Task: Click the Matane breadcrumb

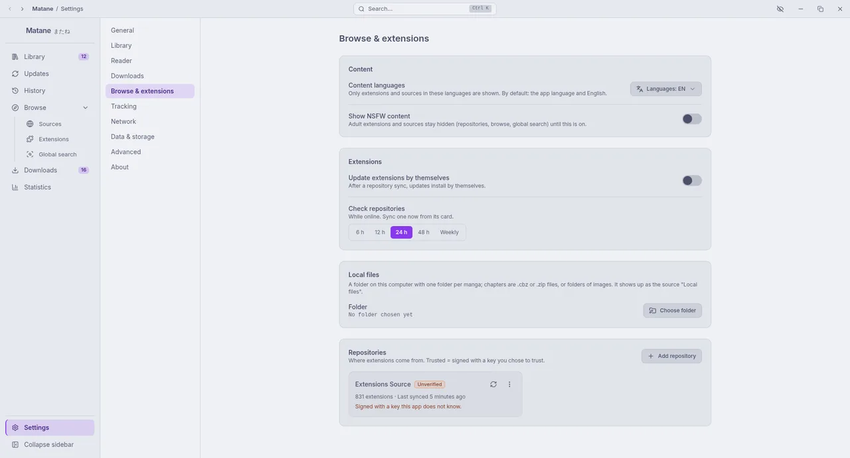Action: [x=42, y=9]
